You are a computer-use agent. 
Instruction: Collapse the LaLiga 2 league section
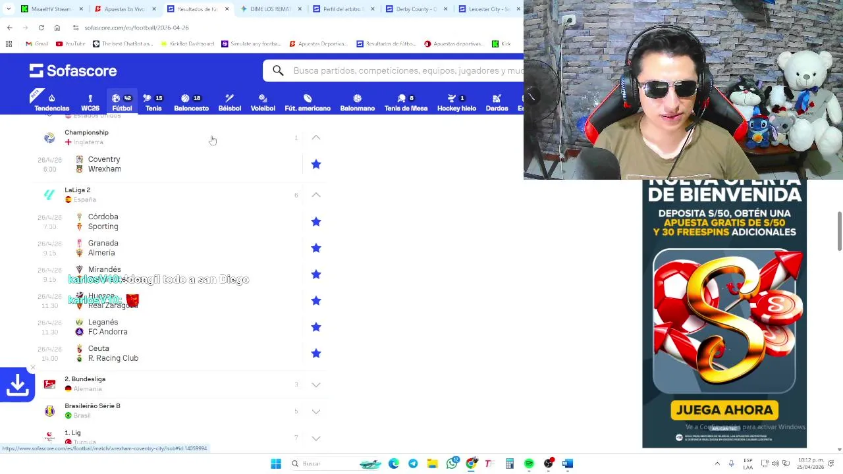(316, 195)
